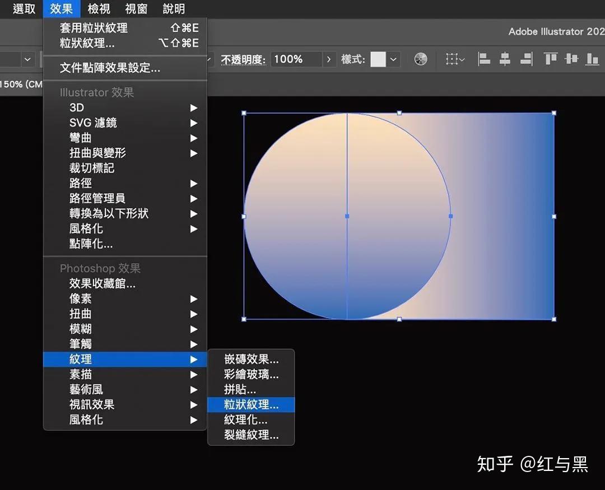Click the center anchor point of the circle

click(347, 216)
